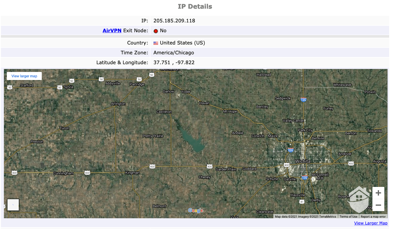Click the Interstate 135 shield near Sedgwick
Viewport: 396px width, 229px height.
tap(303, 100)
